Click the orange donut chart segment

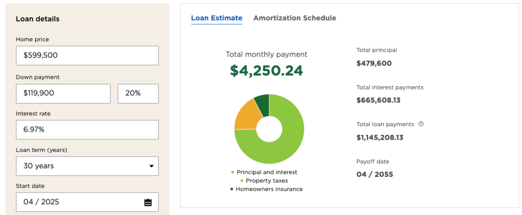click(245, 113)
